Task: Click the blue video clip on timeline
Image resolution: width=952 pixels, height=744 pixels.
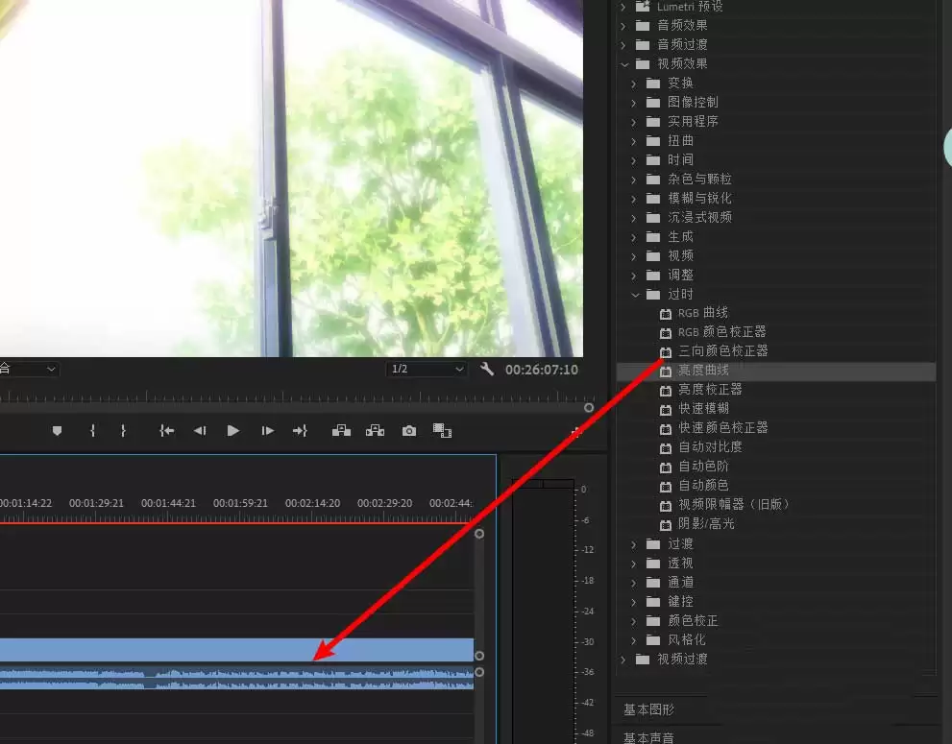Action: pos(236,650)
